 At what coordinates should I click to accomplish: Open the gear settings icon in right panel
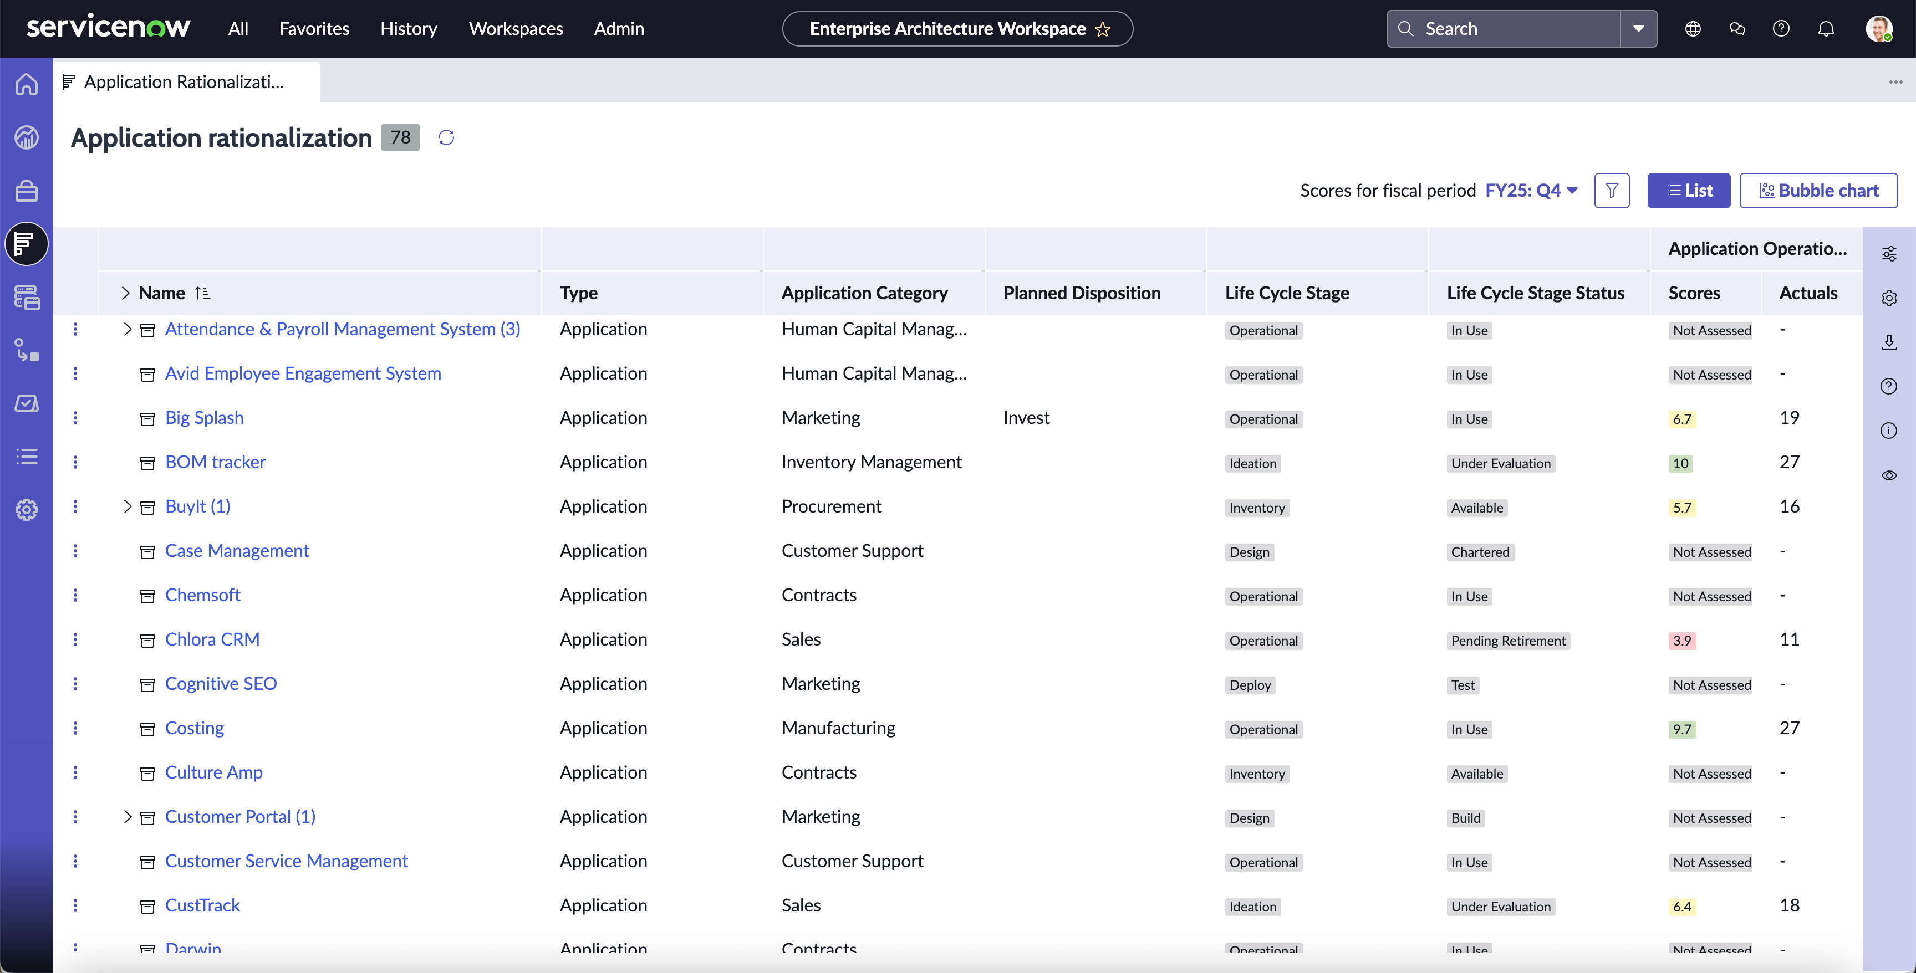(1889, 298)
